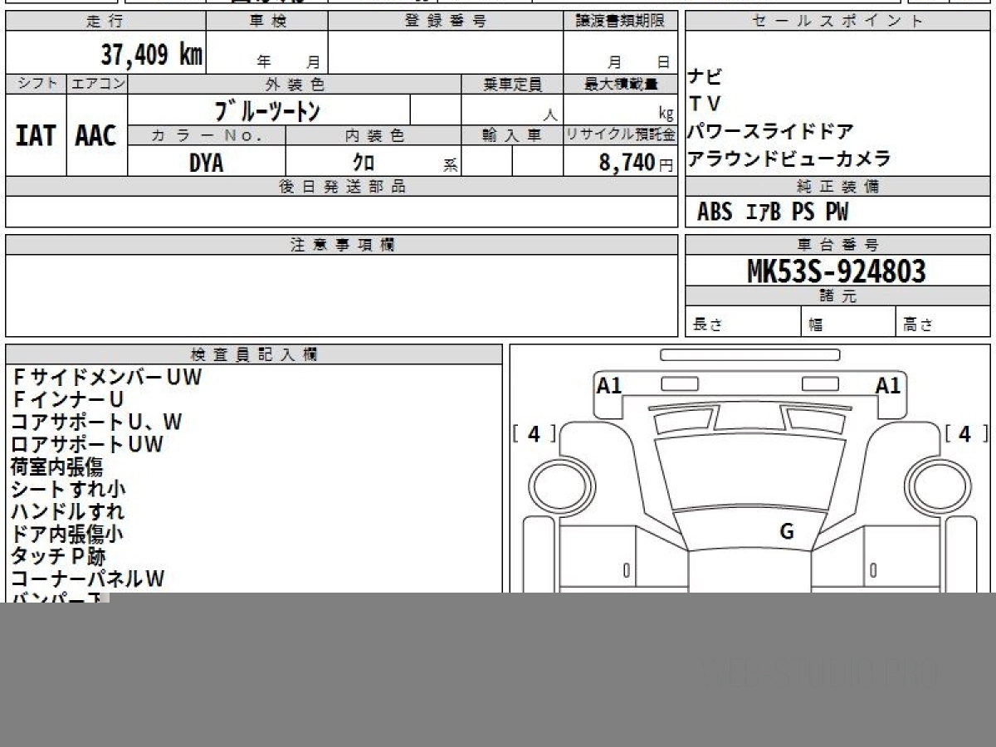Click the リサイクル預託金 header
The width and height of the screenshot is (996, 747).
[620, 135]
